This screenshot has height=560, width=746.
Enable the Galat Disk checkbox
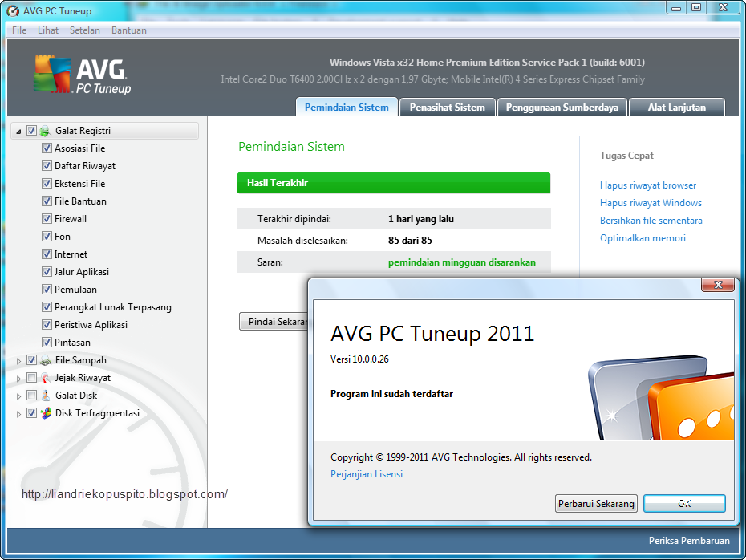(31, 396)
